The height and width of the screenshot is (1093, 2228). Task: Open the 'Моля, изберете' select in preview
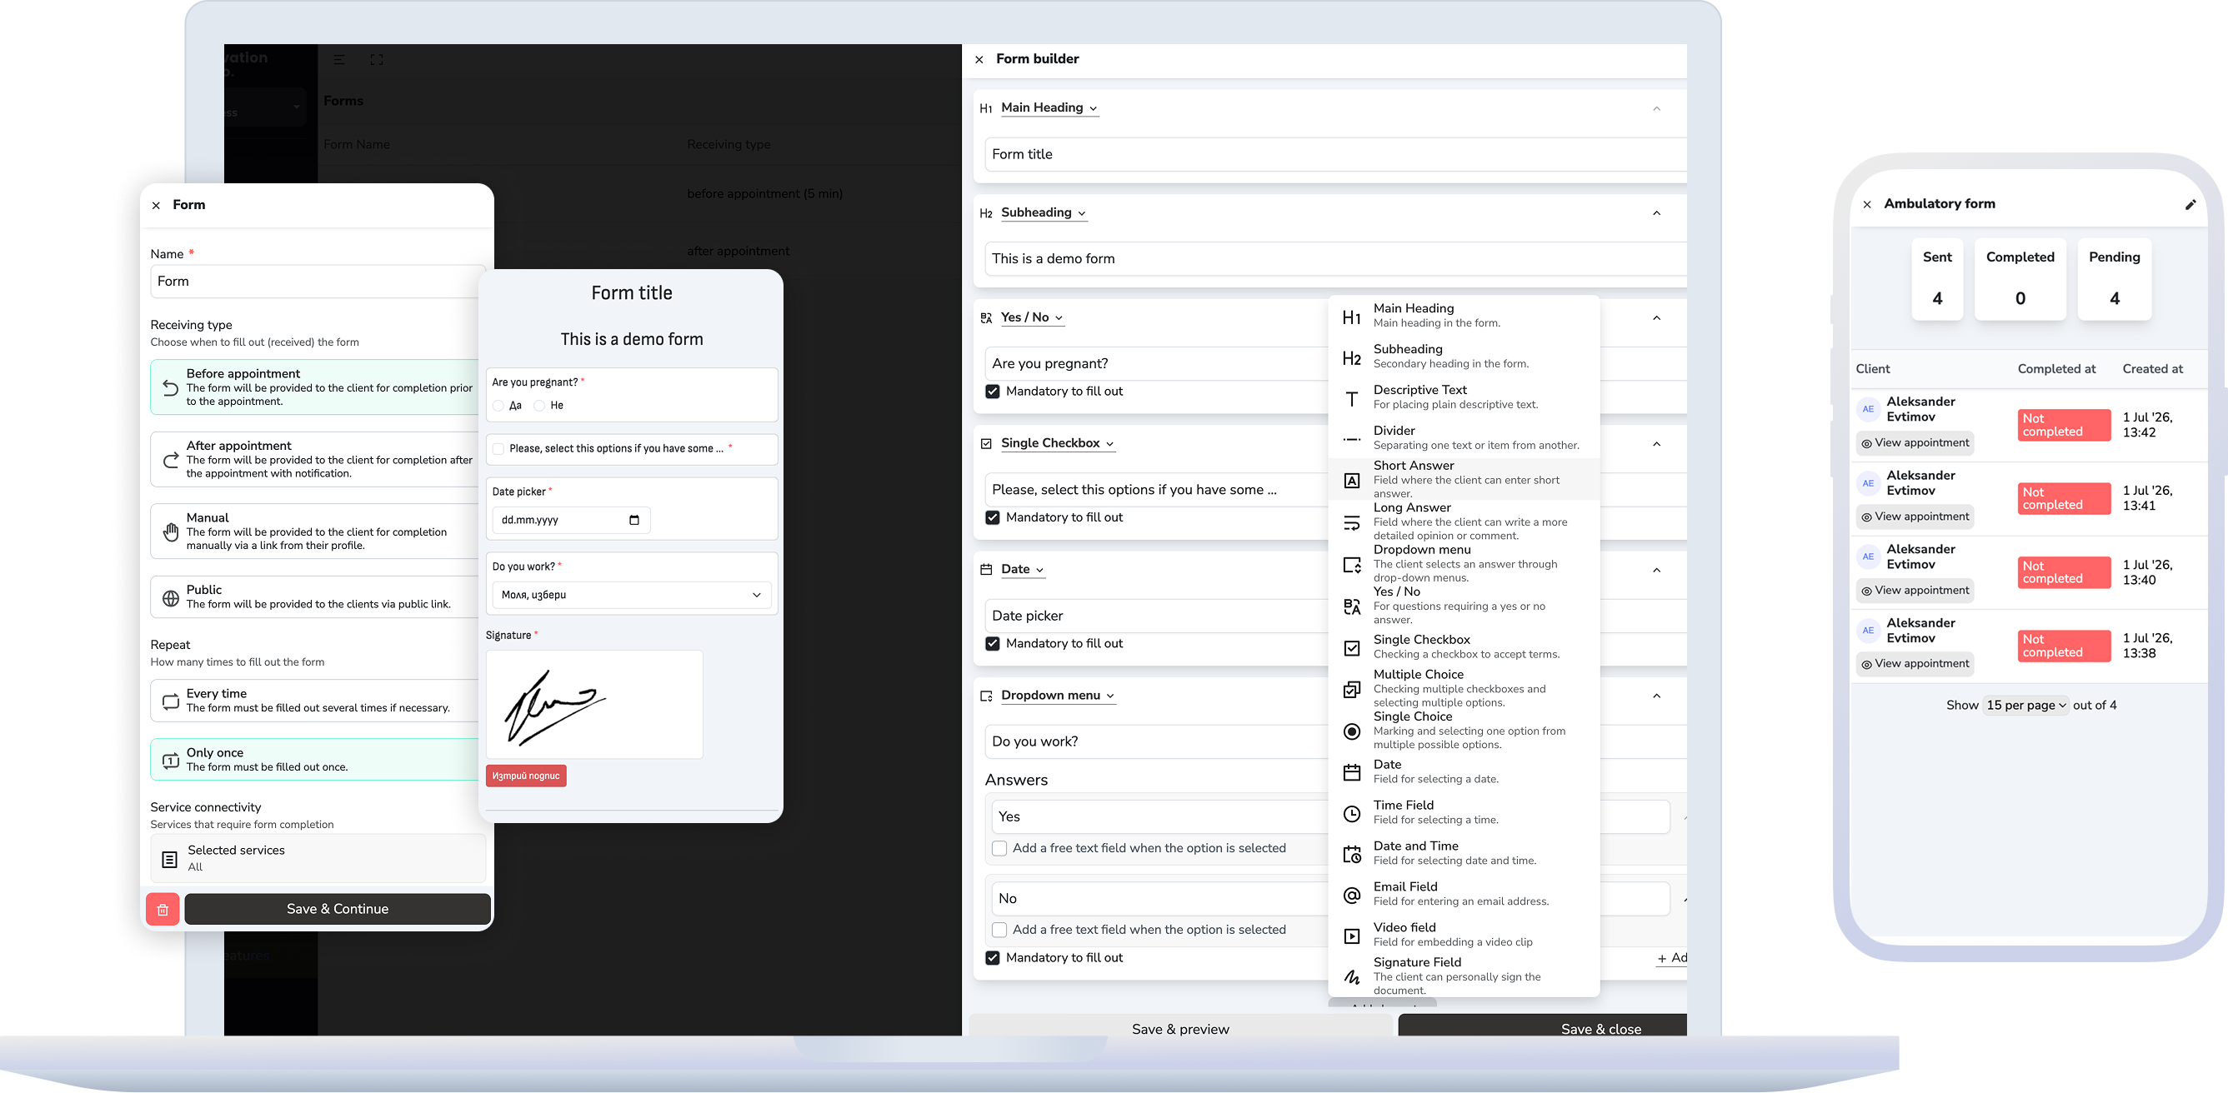(x=631, y=595)
